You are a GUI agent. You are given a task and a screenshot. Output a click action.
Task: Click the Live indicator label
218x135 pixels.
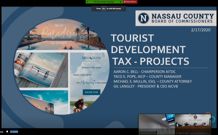click(x=1, y=132)
